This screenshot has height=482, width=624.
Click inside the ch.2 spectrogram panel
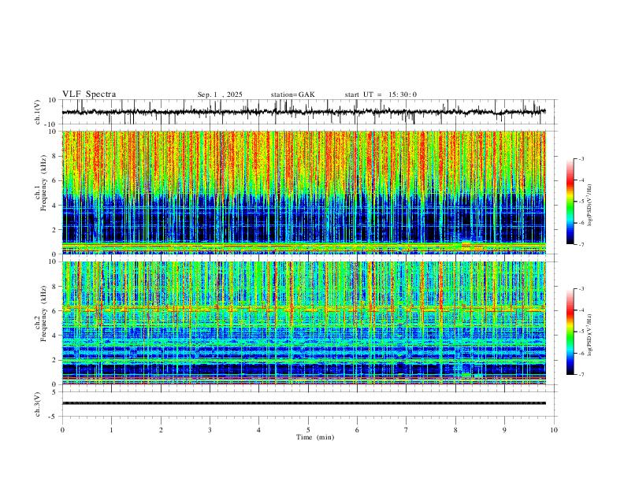pos(303,323)
